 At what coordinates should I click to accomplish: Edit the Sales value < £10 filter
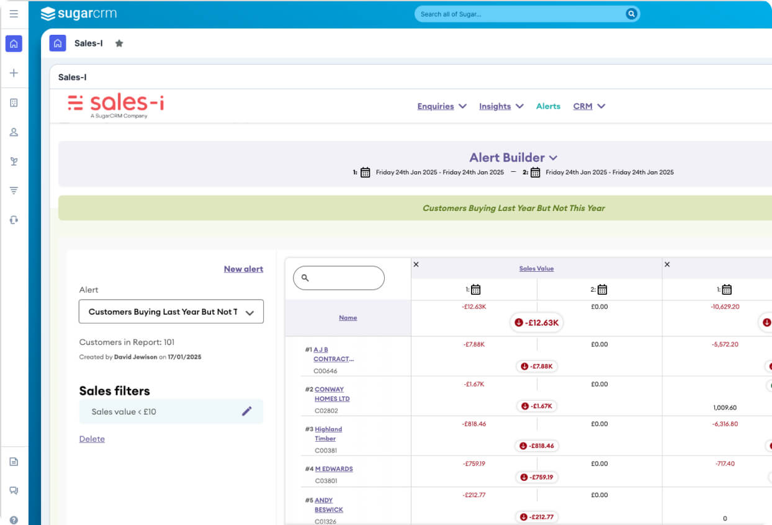247,411
